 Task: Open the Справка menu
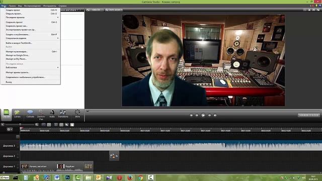pyautogui.click(x=62, y=6)
